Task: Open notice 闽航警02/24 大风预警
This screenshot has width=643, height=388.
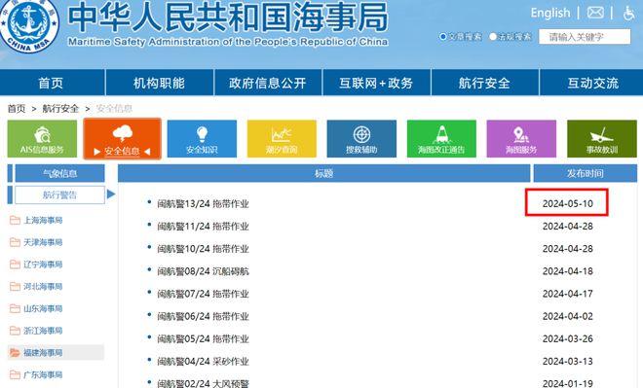Action: point(203,383)
